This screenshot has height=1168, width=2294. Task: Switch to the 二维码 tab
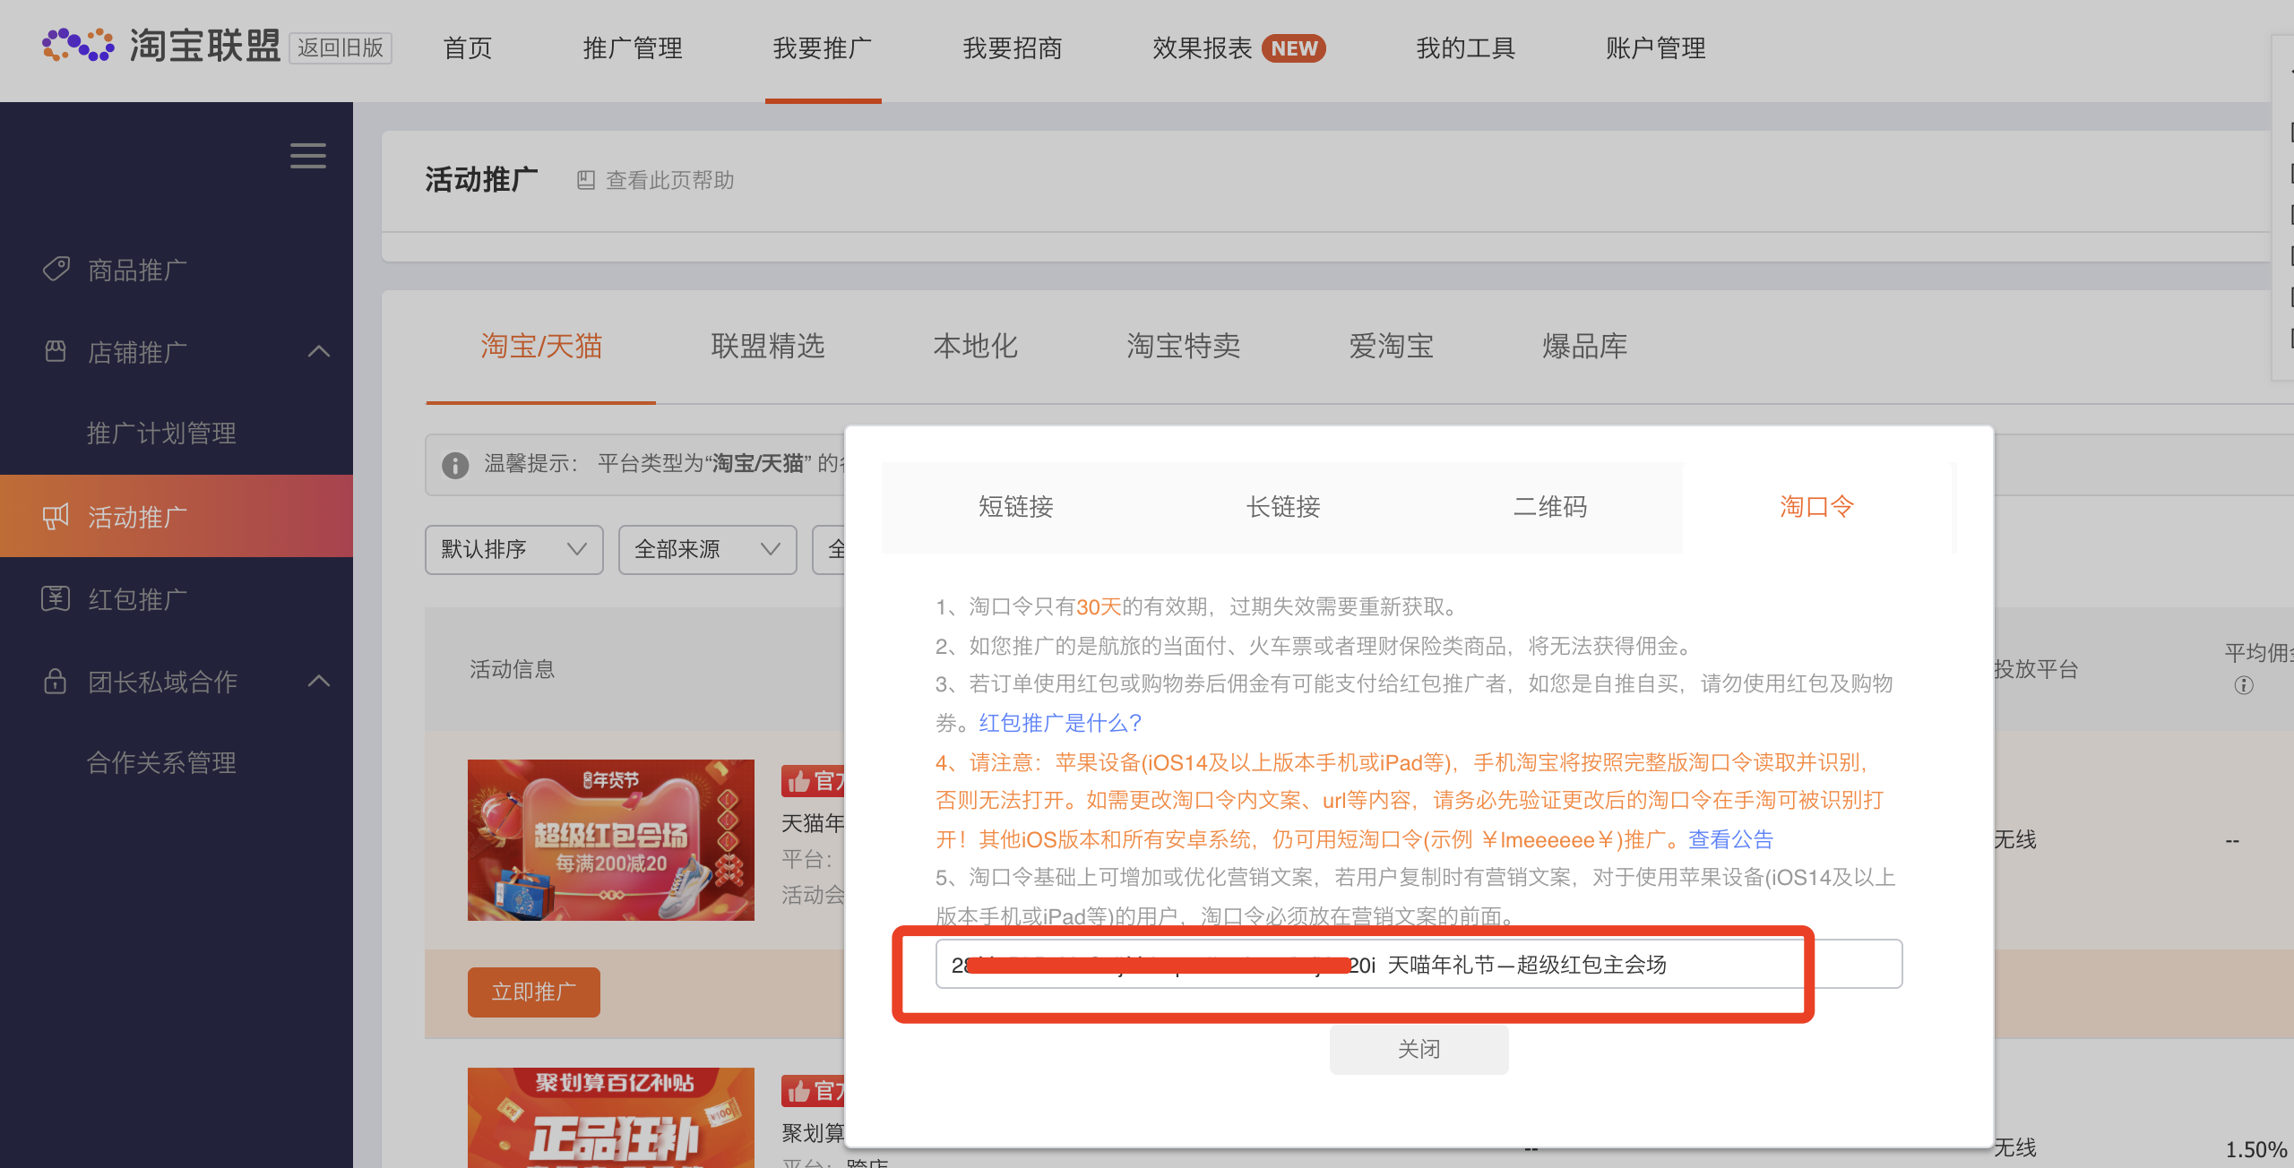(1549, 507)
